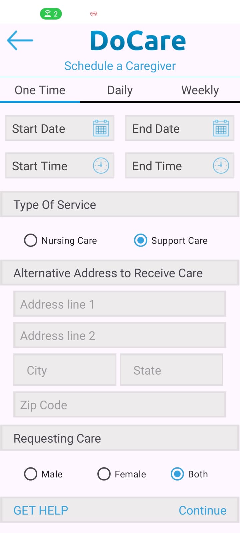Open the End Date calendar icon
The height and width of the screenshot is (533, 240).
coord(221,128)
